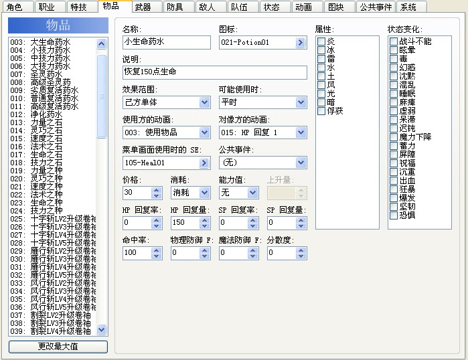Open the 特技 tab

(x=82, y=7)
